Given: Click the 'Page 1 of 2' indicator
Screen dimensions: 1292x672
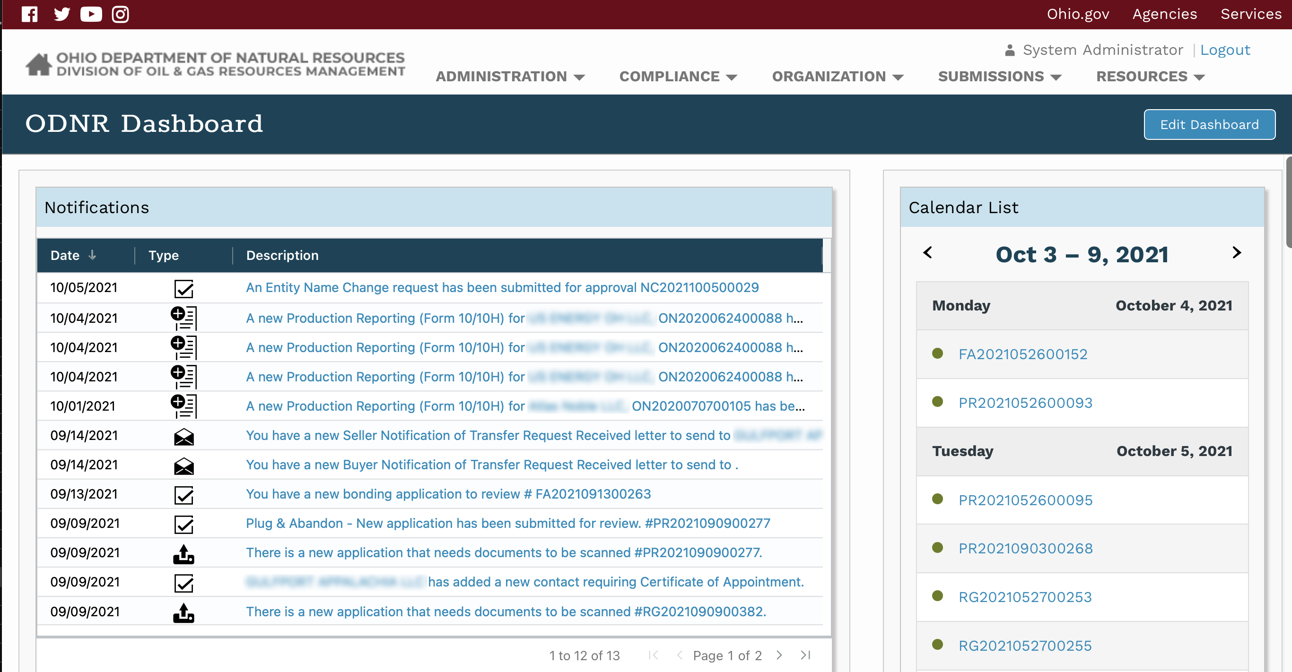Looking at the screenshot, I should [x=727, y=655].
